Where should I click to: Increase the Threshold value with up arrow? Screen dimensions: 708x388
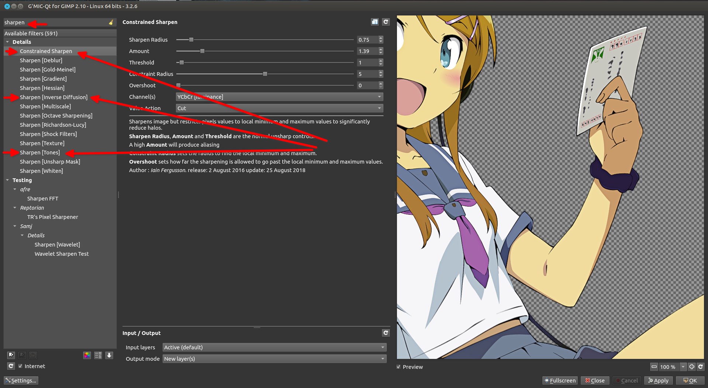tap(381, 61)
